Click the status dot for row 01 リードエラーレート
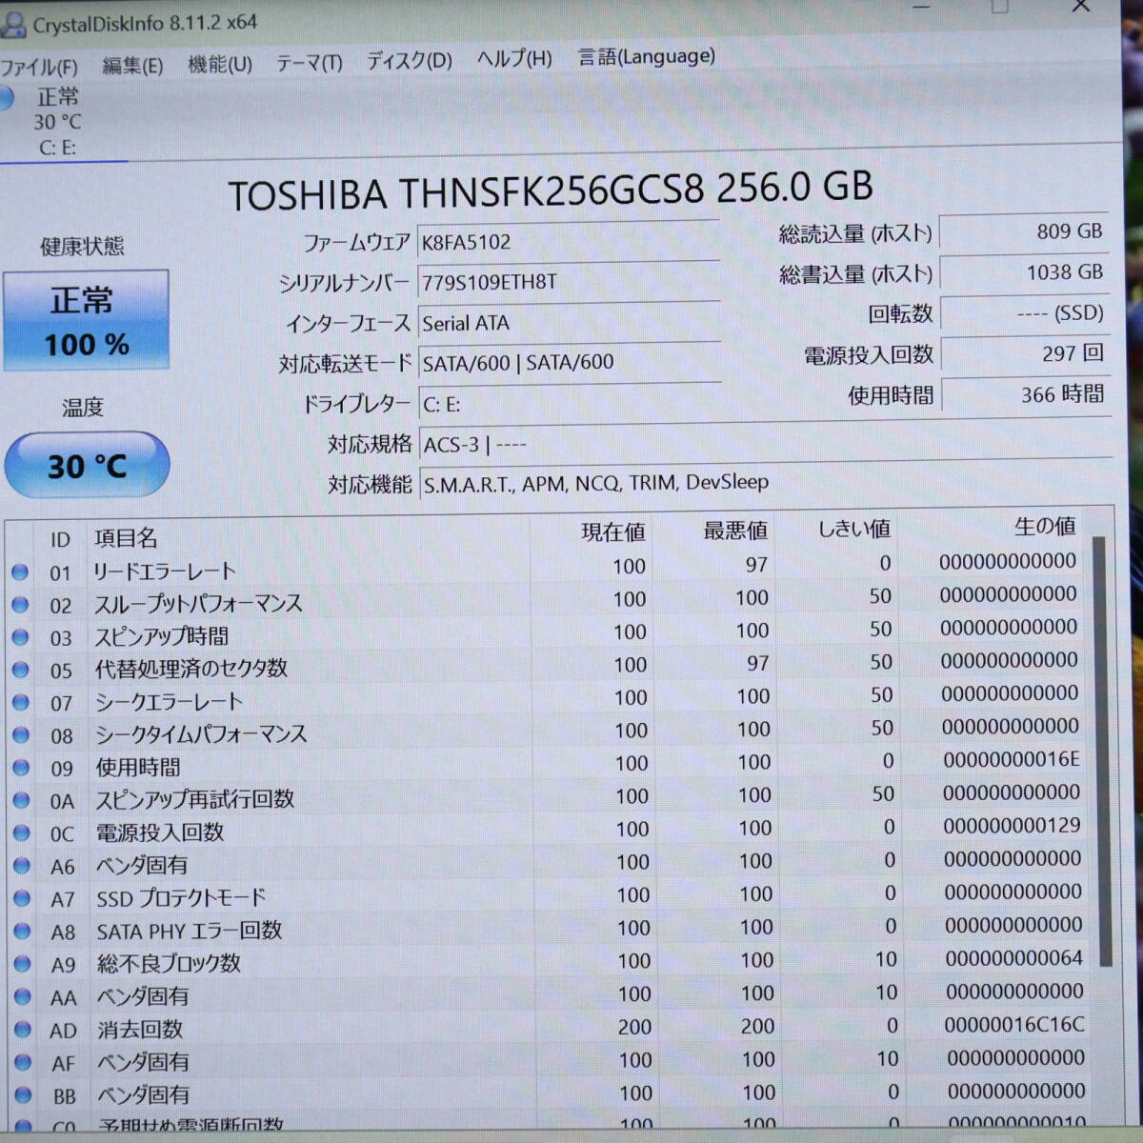Screen dimensions: 1143x1143 point(20,571)
